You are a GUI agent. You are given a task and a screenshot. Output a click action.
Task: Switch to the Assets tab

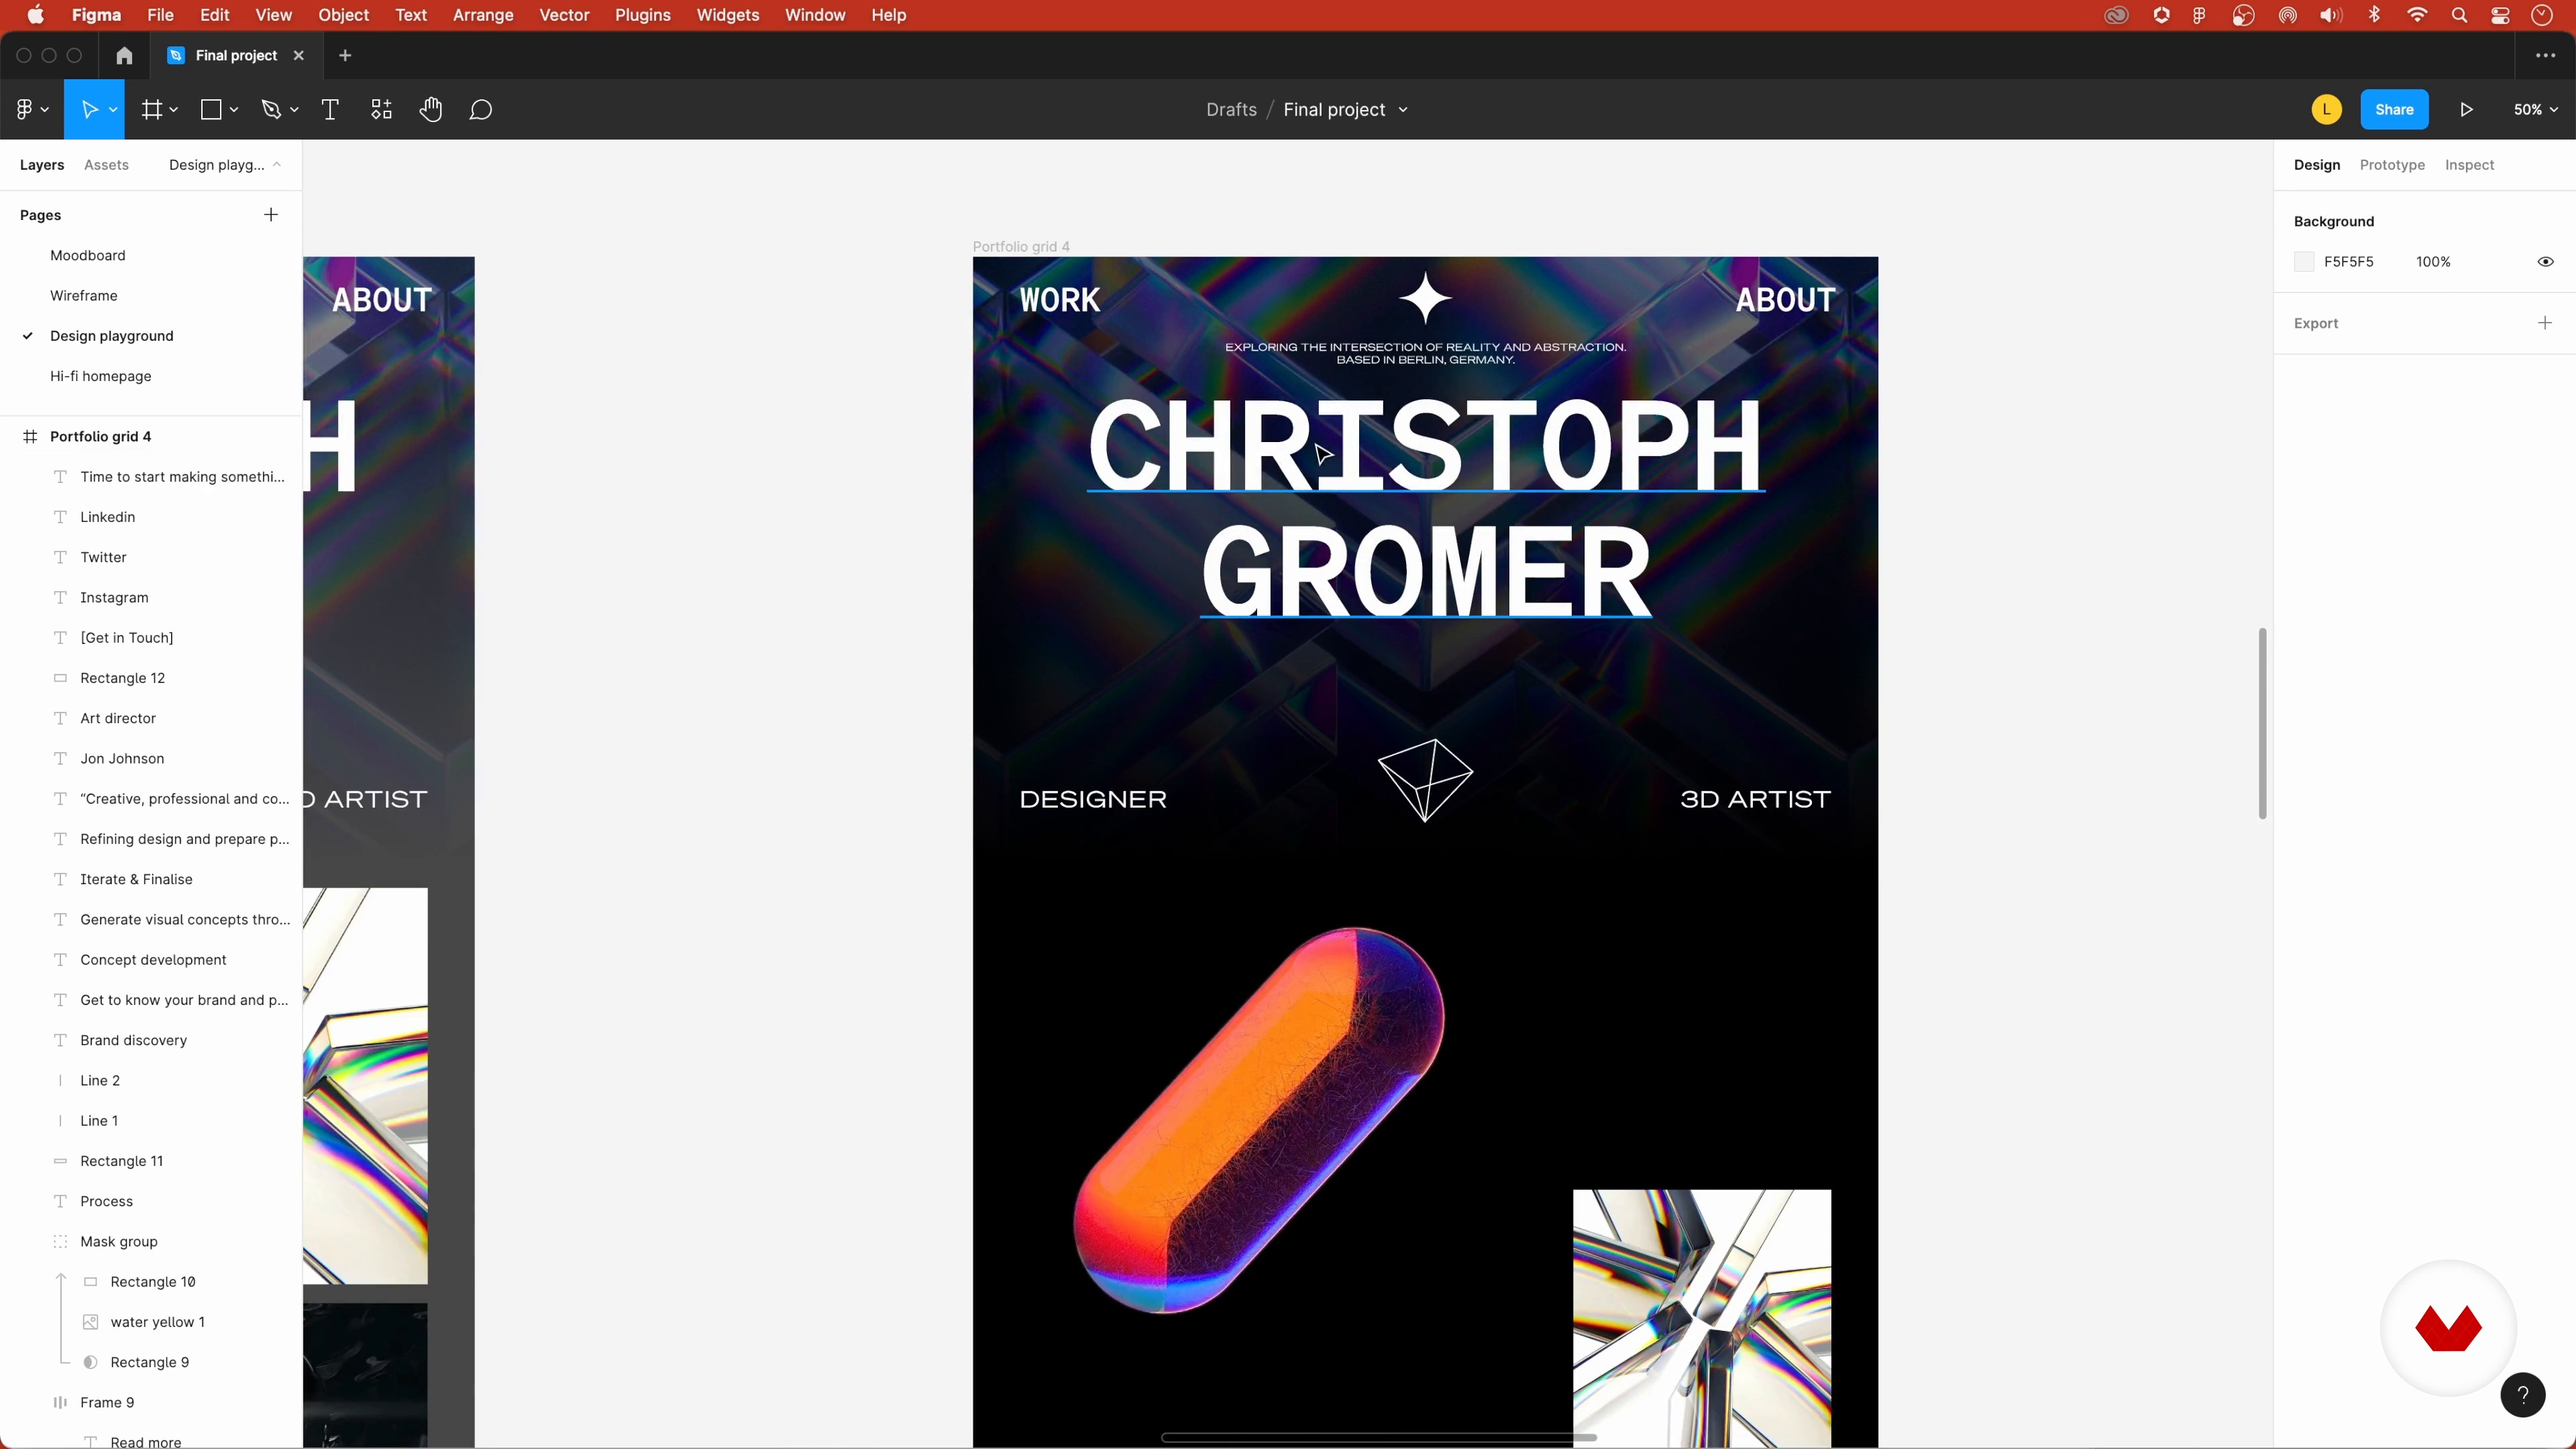(106, 165)
